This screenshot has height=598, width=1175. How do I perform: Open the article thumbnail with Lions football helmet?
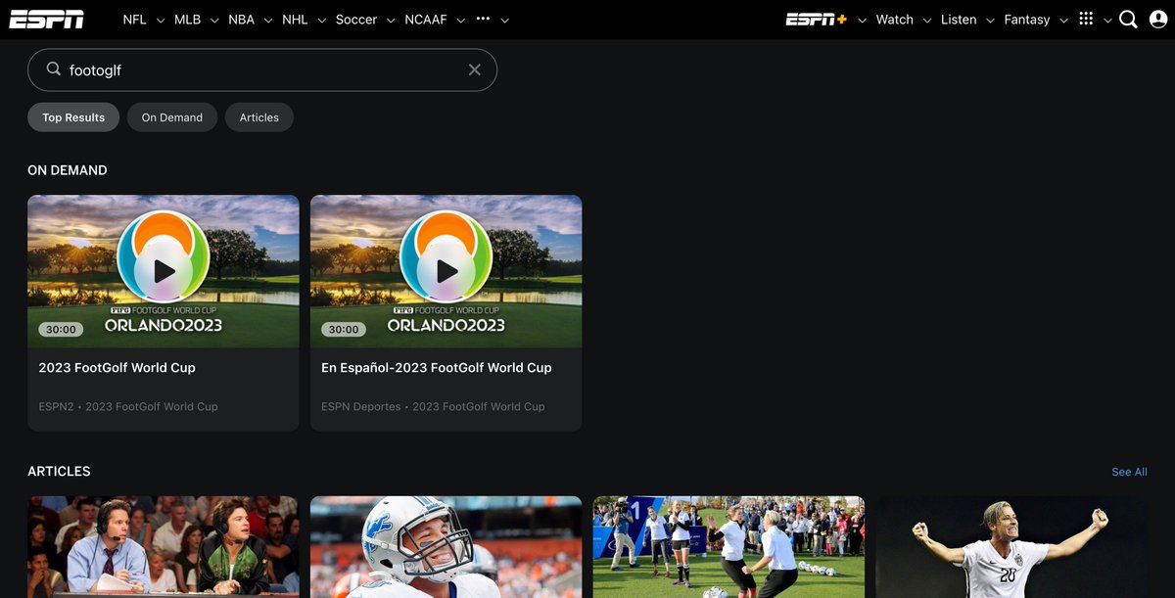pyautogui.click(x=446, y=547)
